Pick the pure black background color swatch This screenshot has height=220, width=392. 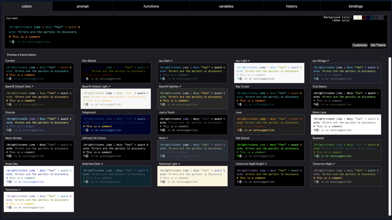pos(385,17)
